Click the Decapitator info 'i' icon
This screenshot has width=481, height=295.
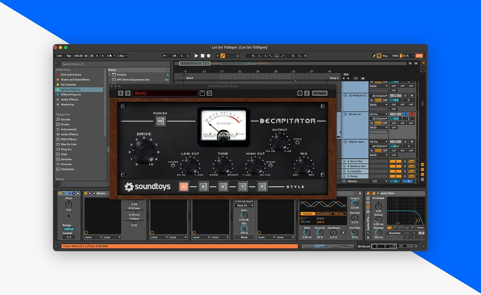click(307, 93)
